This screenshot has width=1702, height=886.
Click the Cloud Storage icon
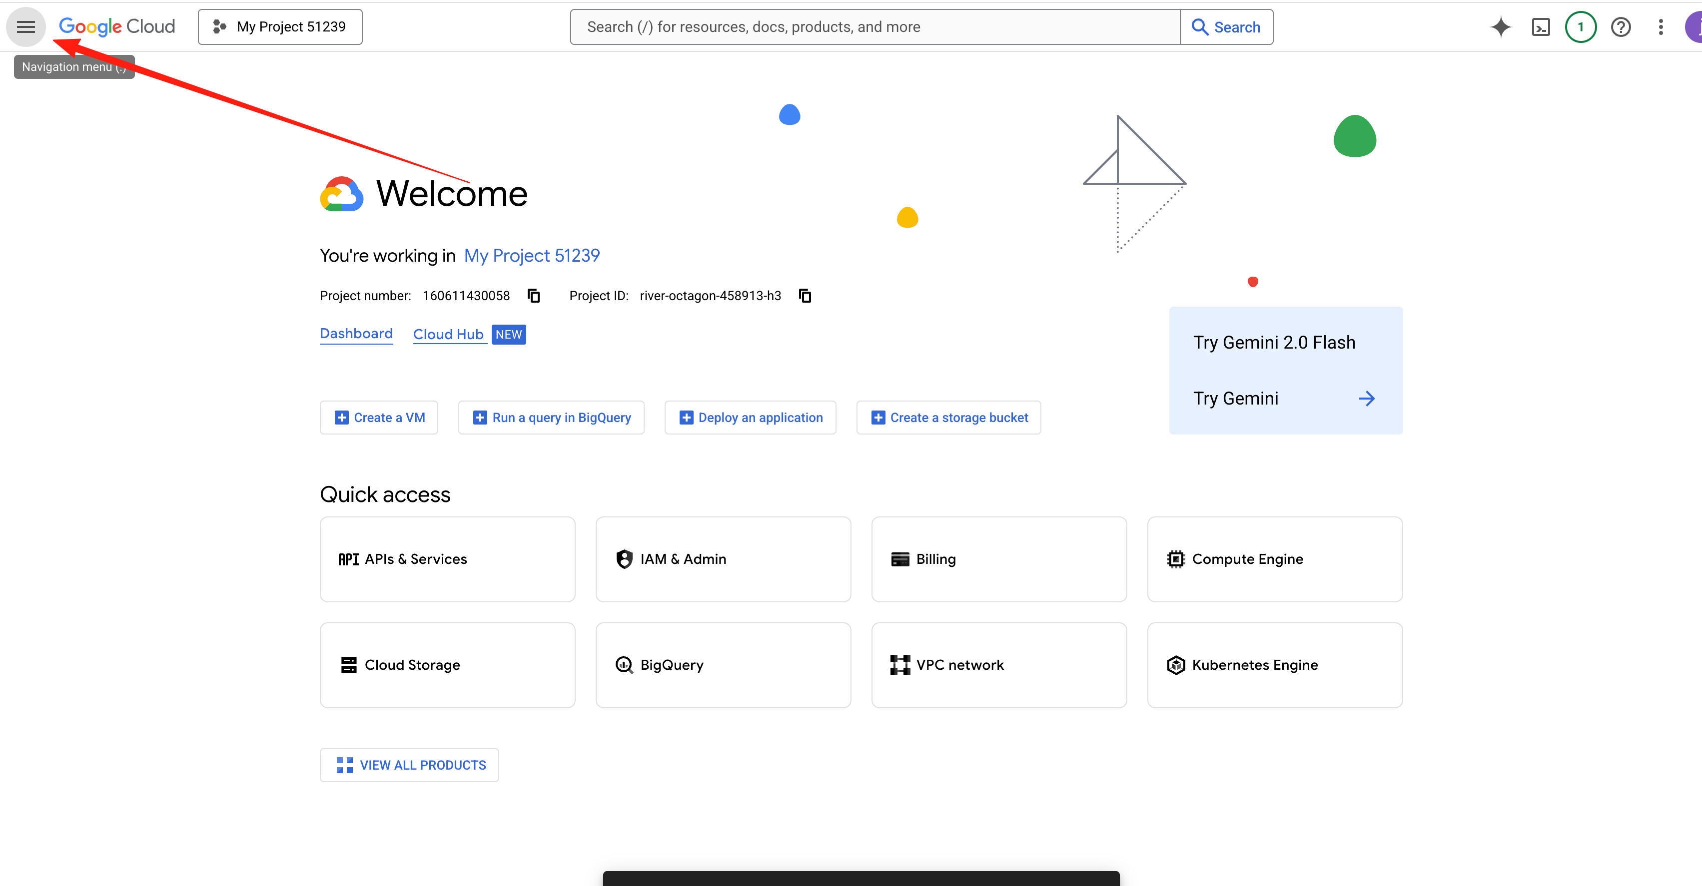coord(348,665)
